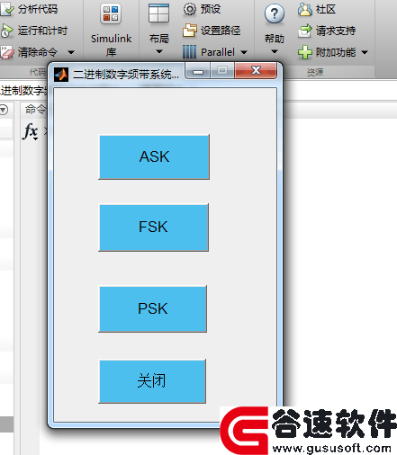397x455 pixels.
Task: Open Community (社区) icon
Action: [x=305, y=9]
